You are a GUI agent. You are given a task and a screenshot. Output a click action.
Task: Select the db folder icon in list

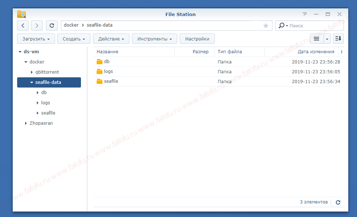pos(100,62)
